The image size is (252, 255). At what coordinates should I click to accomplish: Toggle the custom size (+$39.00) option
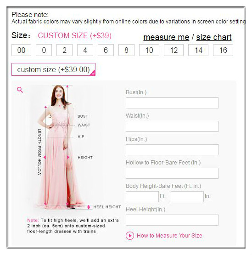pyautogui.click(x=53, y=69)
